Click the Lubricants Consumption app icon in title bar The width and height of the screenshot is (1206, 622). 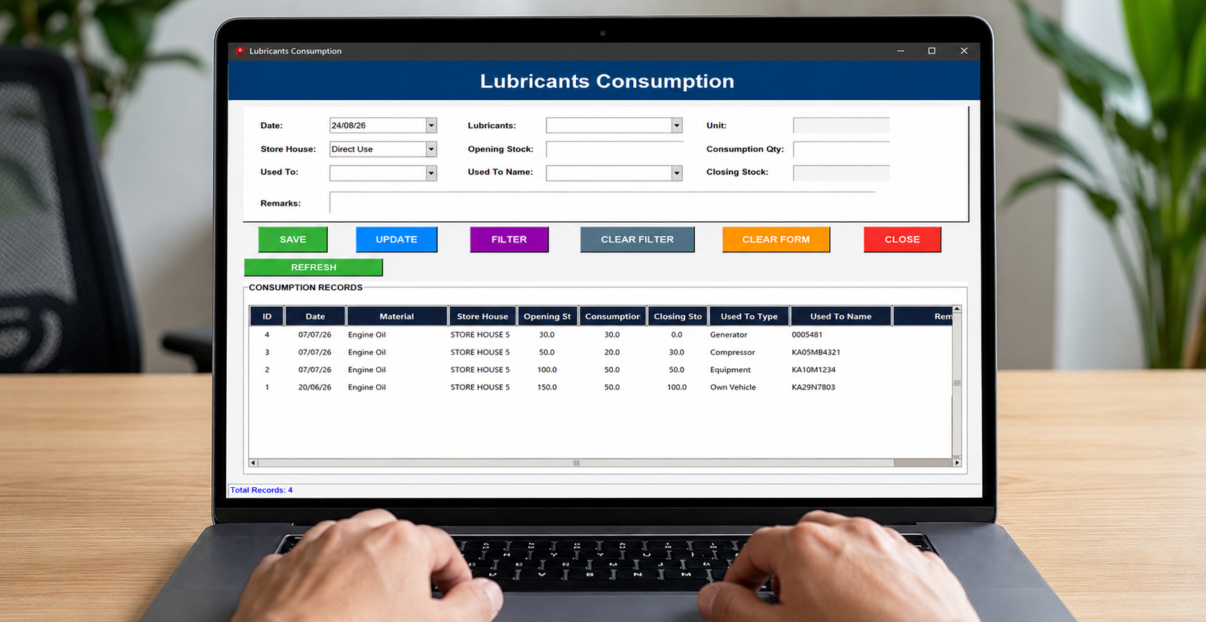pos(240,51)
